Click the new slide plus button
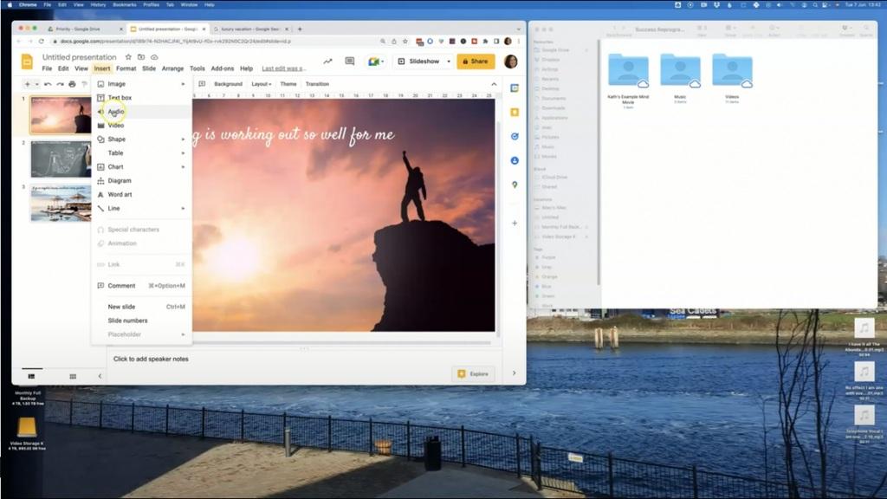The height and width of the screenshot is (499, 887). pyautogui.click(x=27, y=84)
